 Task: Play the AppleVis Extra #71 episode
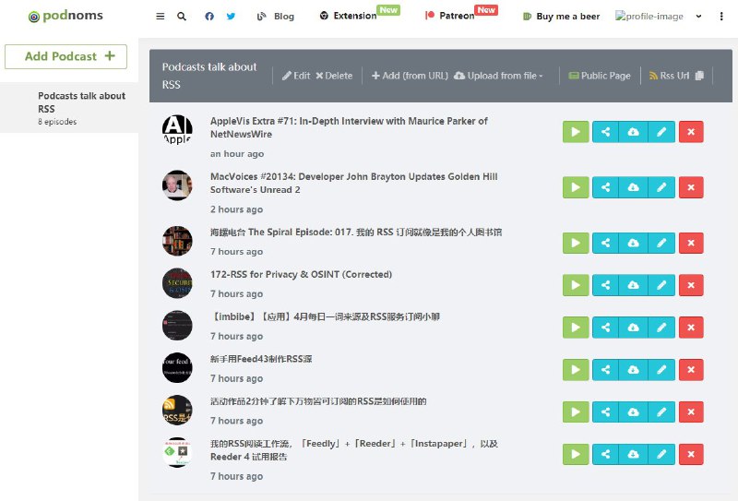[575, 132]
